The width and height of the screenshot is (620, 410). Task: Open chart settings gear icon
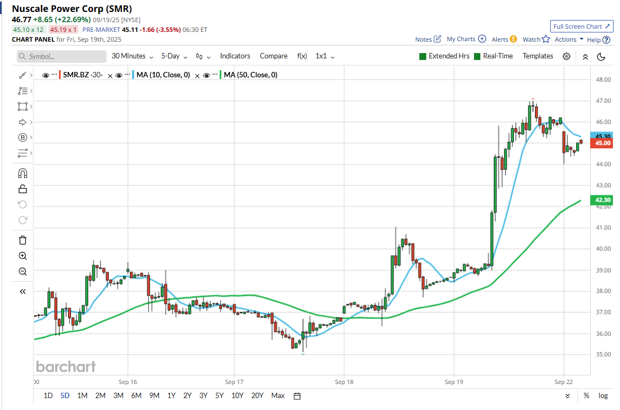(x=566, y=56)
